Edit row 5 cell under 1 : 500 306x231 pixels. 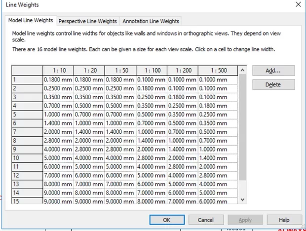(218, 115)
